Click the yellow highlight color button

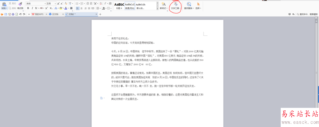point(61,8)
